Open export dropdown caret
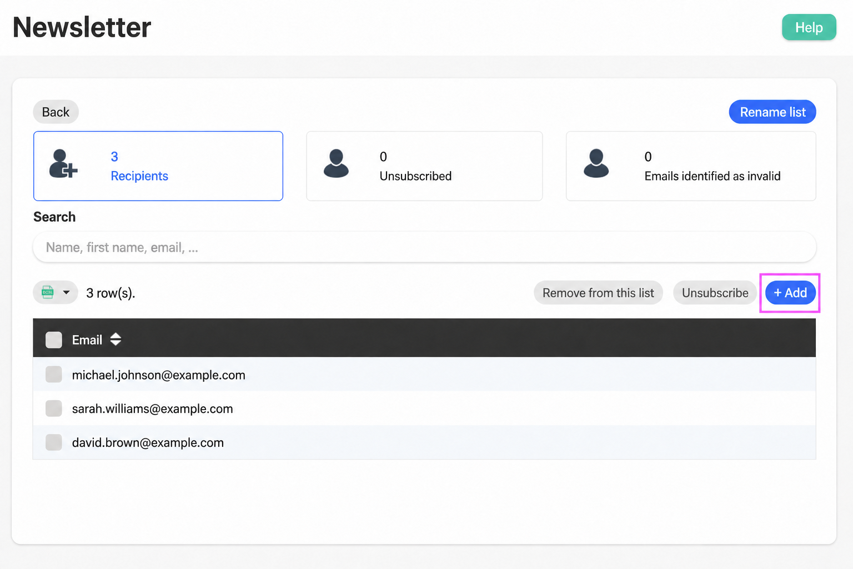This screenshot has width=853, height=569. coord(66,292)
